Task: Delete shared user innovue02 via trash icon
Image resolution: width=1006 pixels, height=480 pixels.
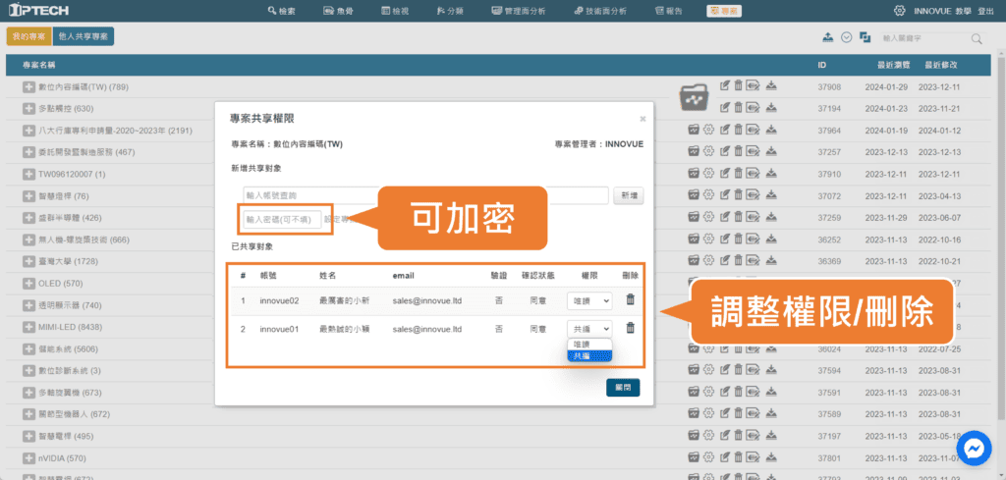Action: (630, 300)
